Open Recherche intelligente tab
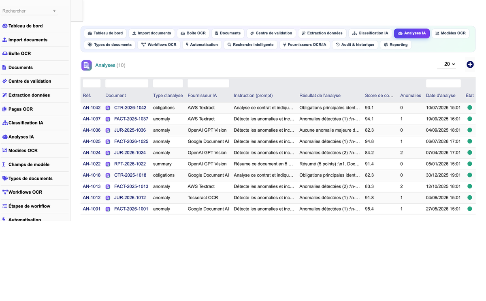The image size is (486, 301). (x=250, y=45)
